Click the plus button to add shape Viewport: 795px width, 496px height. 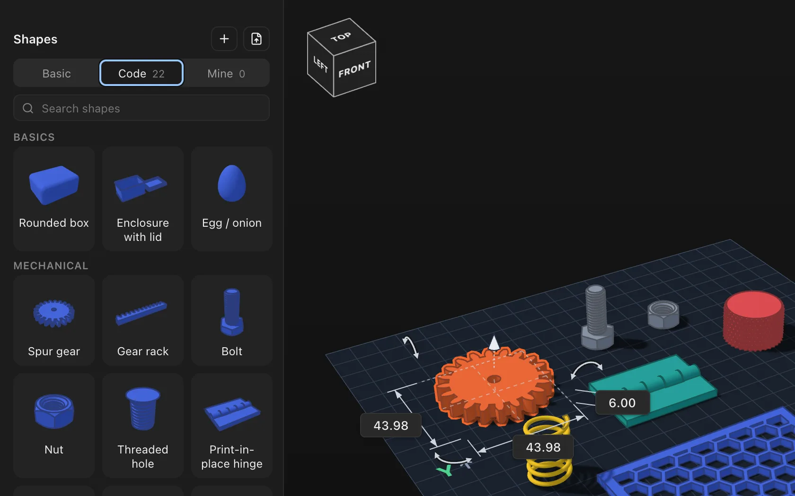(224, 39)
